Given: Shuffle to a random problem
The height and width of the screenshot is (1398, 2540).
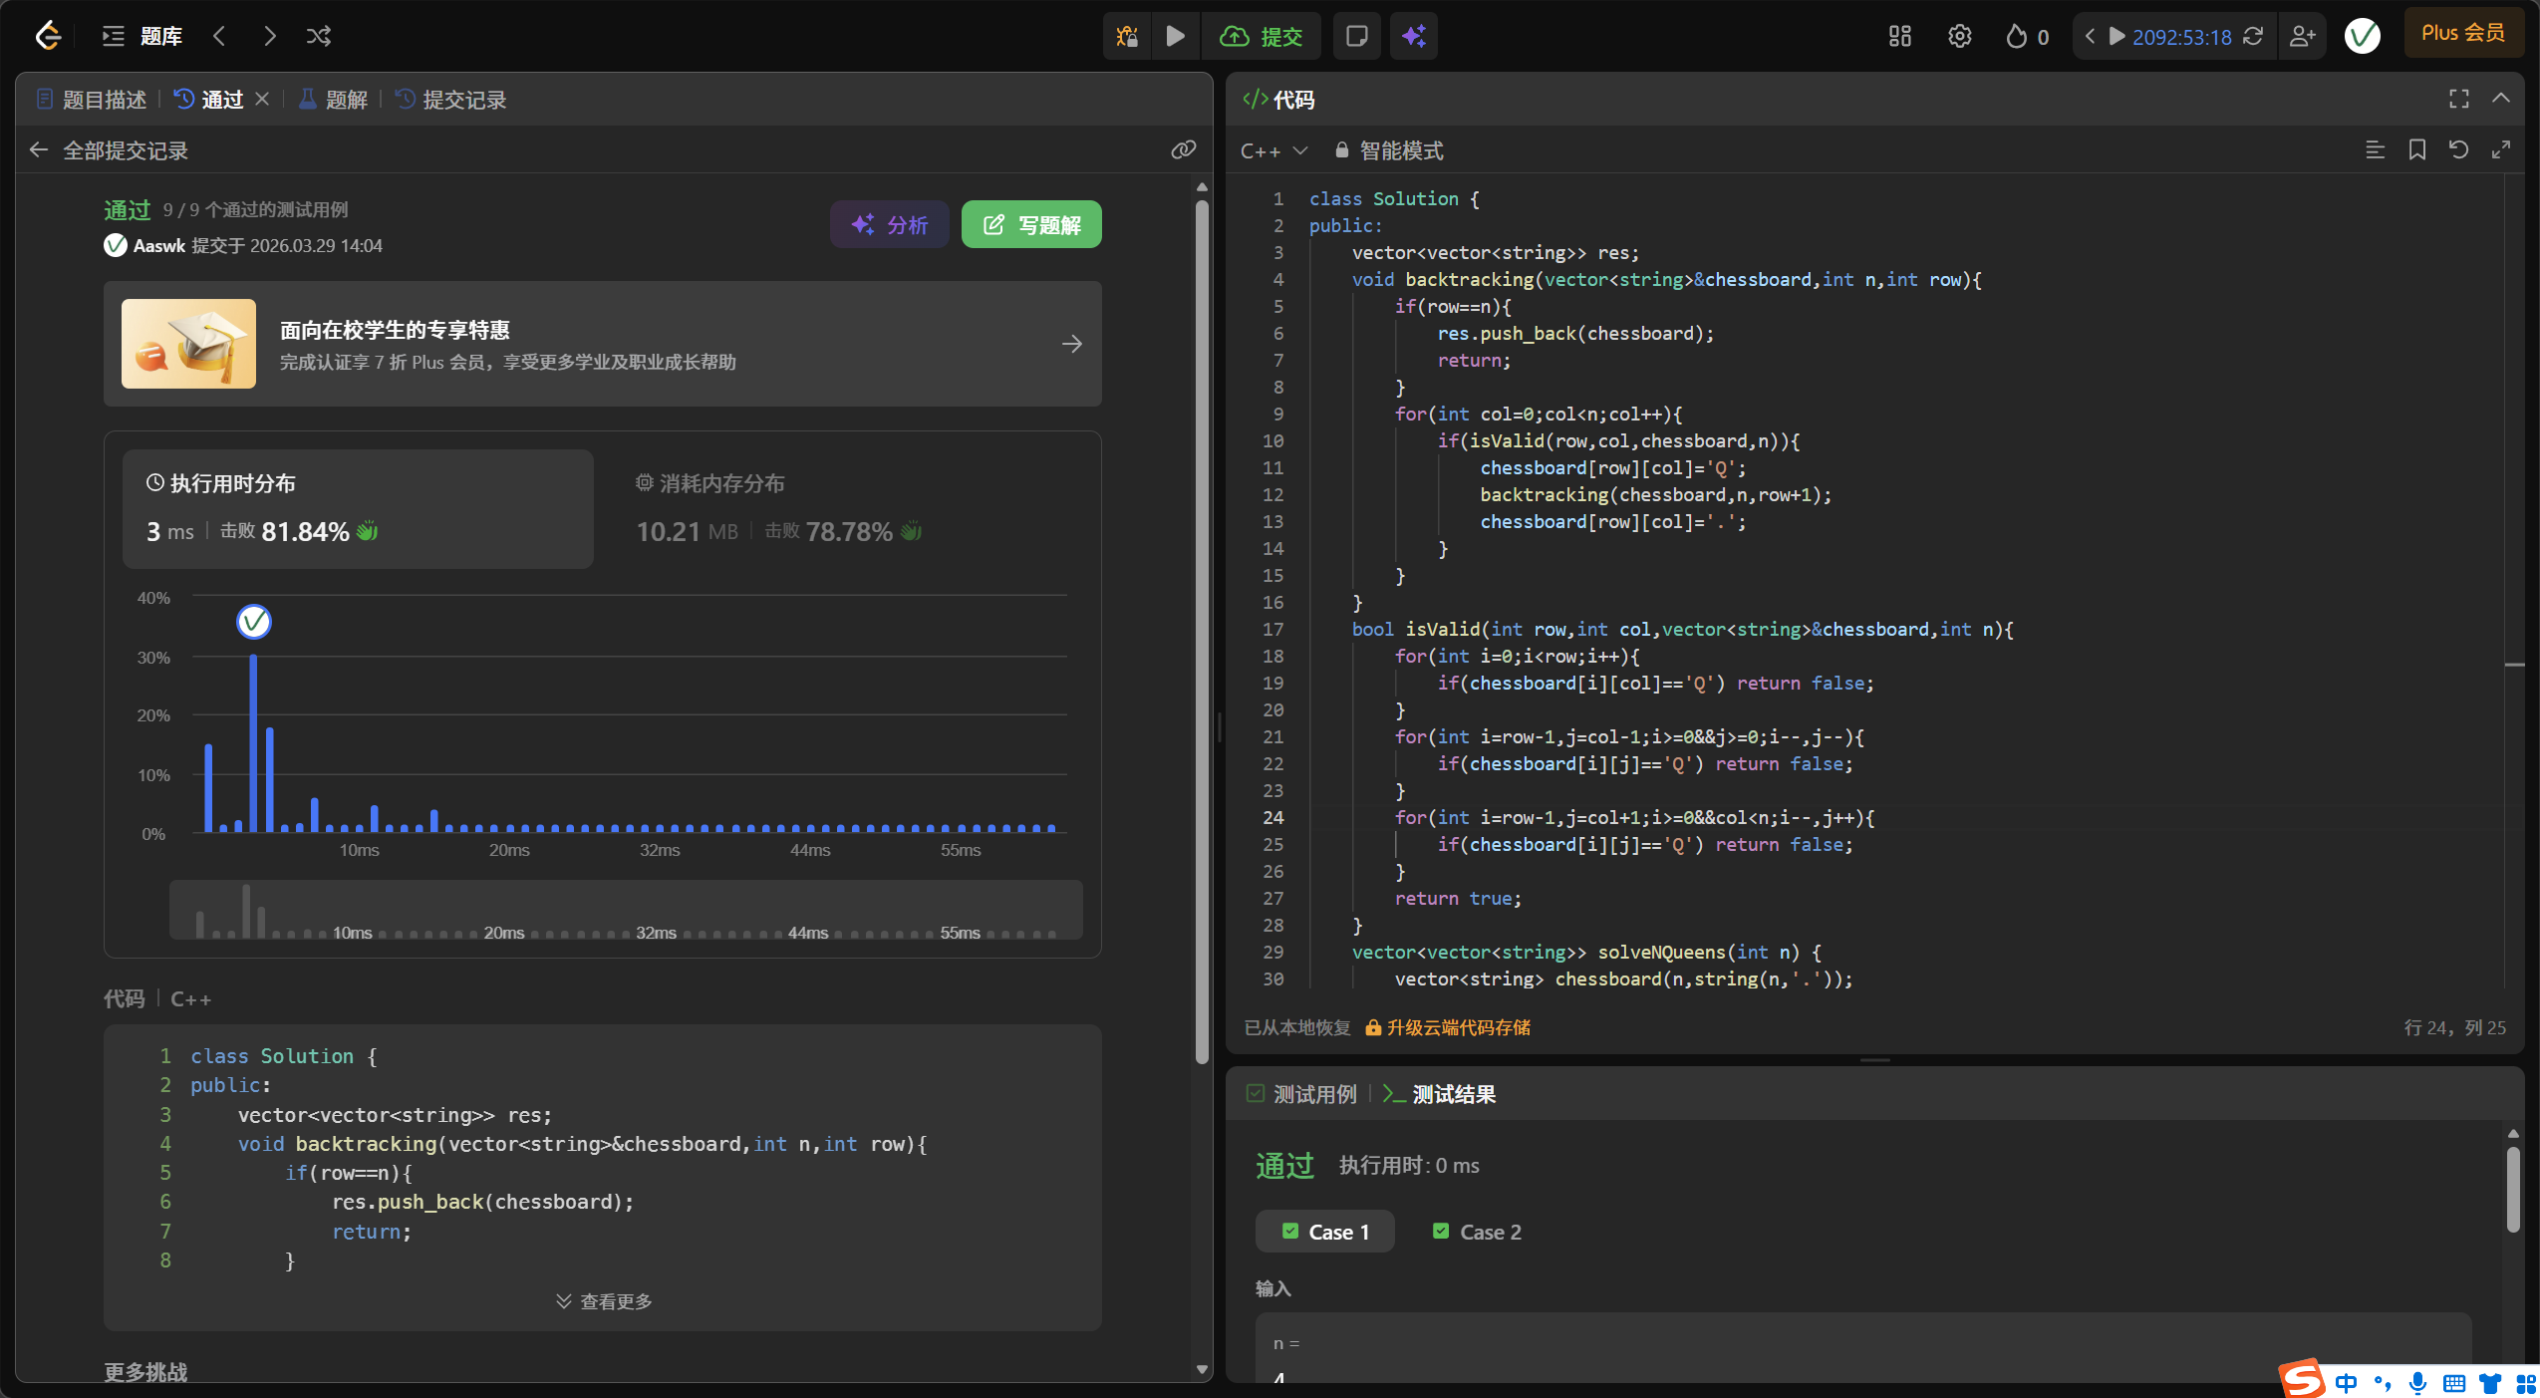Looking at the screenshot, I should (x=319, y=37).
